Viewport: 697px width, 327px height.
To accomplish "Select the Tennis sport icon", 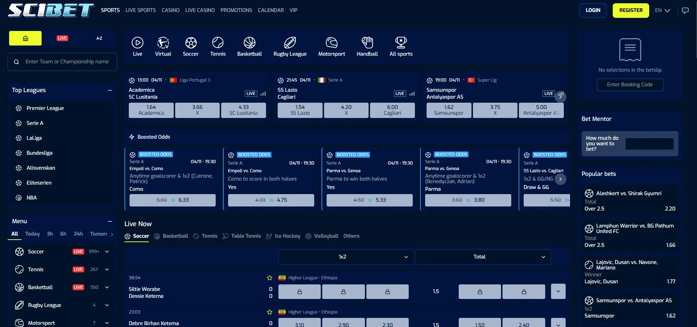I will 218,43.
